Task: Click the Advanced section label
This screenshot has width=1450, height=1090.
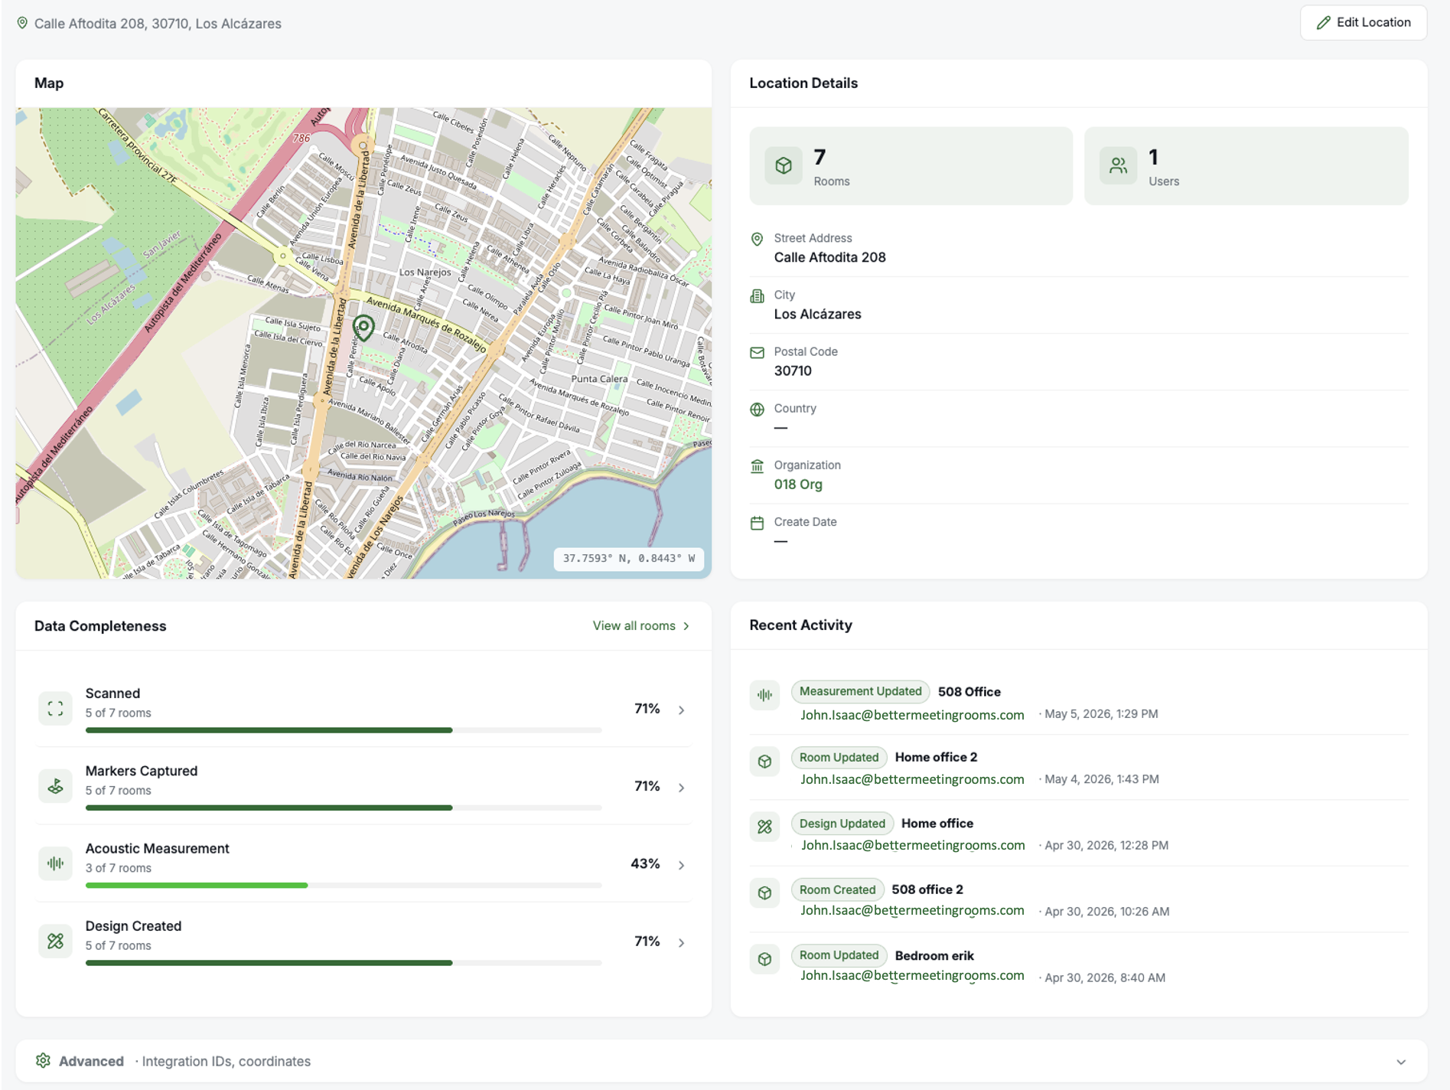Action: coord(91,1061)
